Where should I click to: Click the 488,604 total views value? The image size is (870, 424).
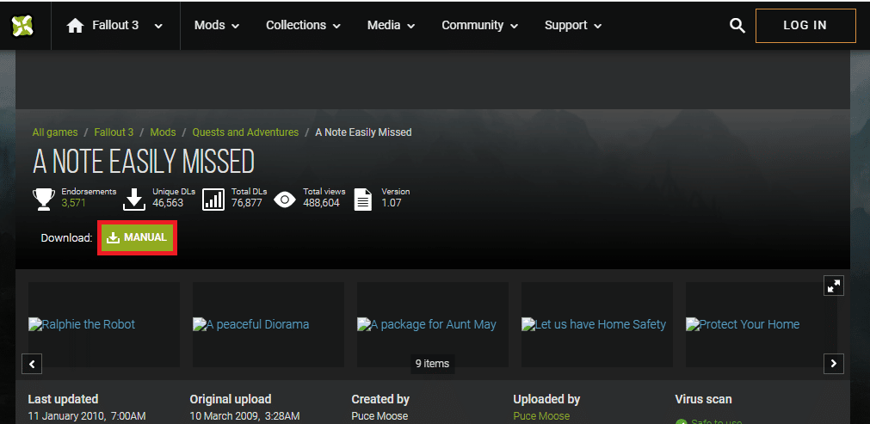[x=321, y=204]
